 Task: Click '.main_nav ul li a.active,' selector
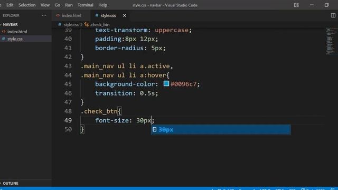point(127,66)
